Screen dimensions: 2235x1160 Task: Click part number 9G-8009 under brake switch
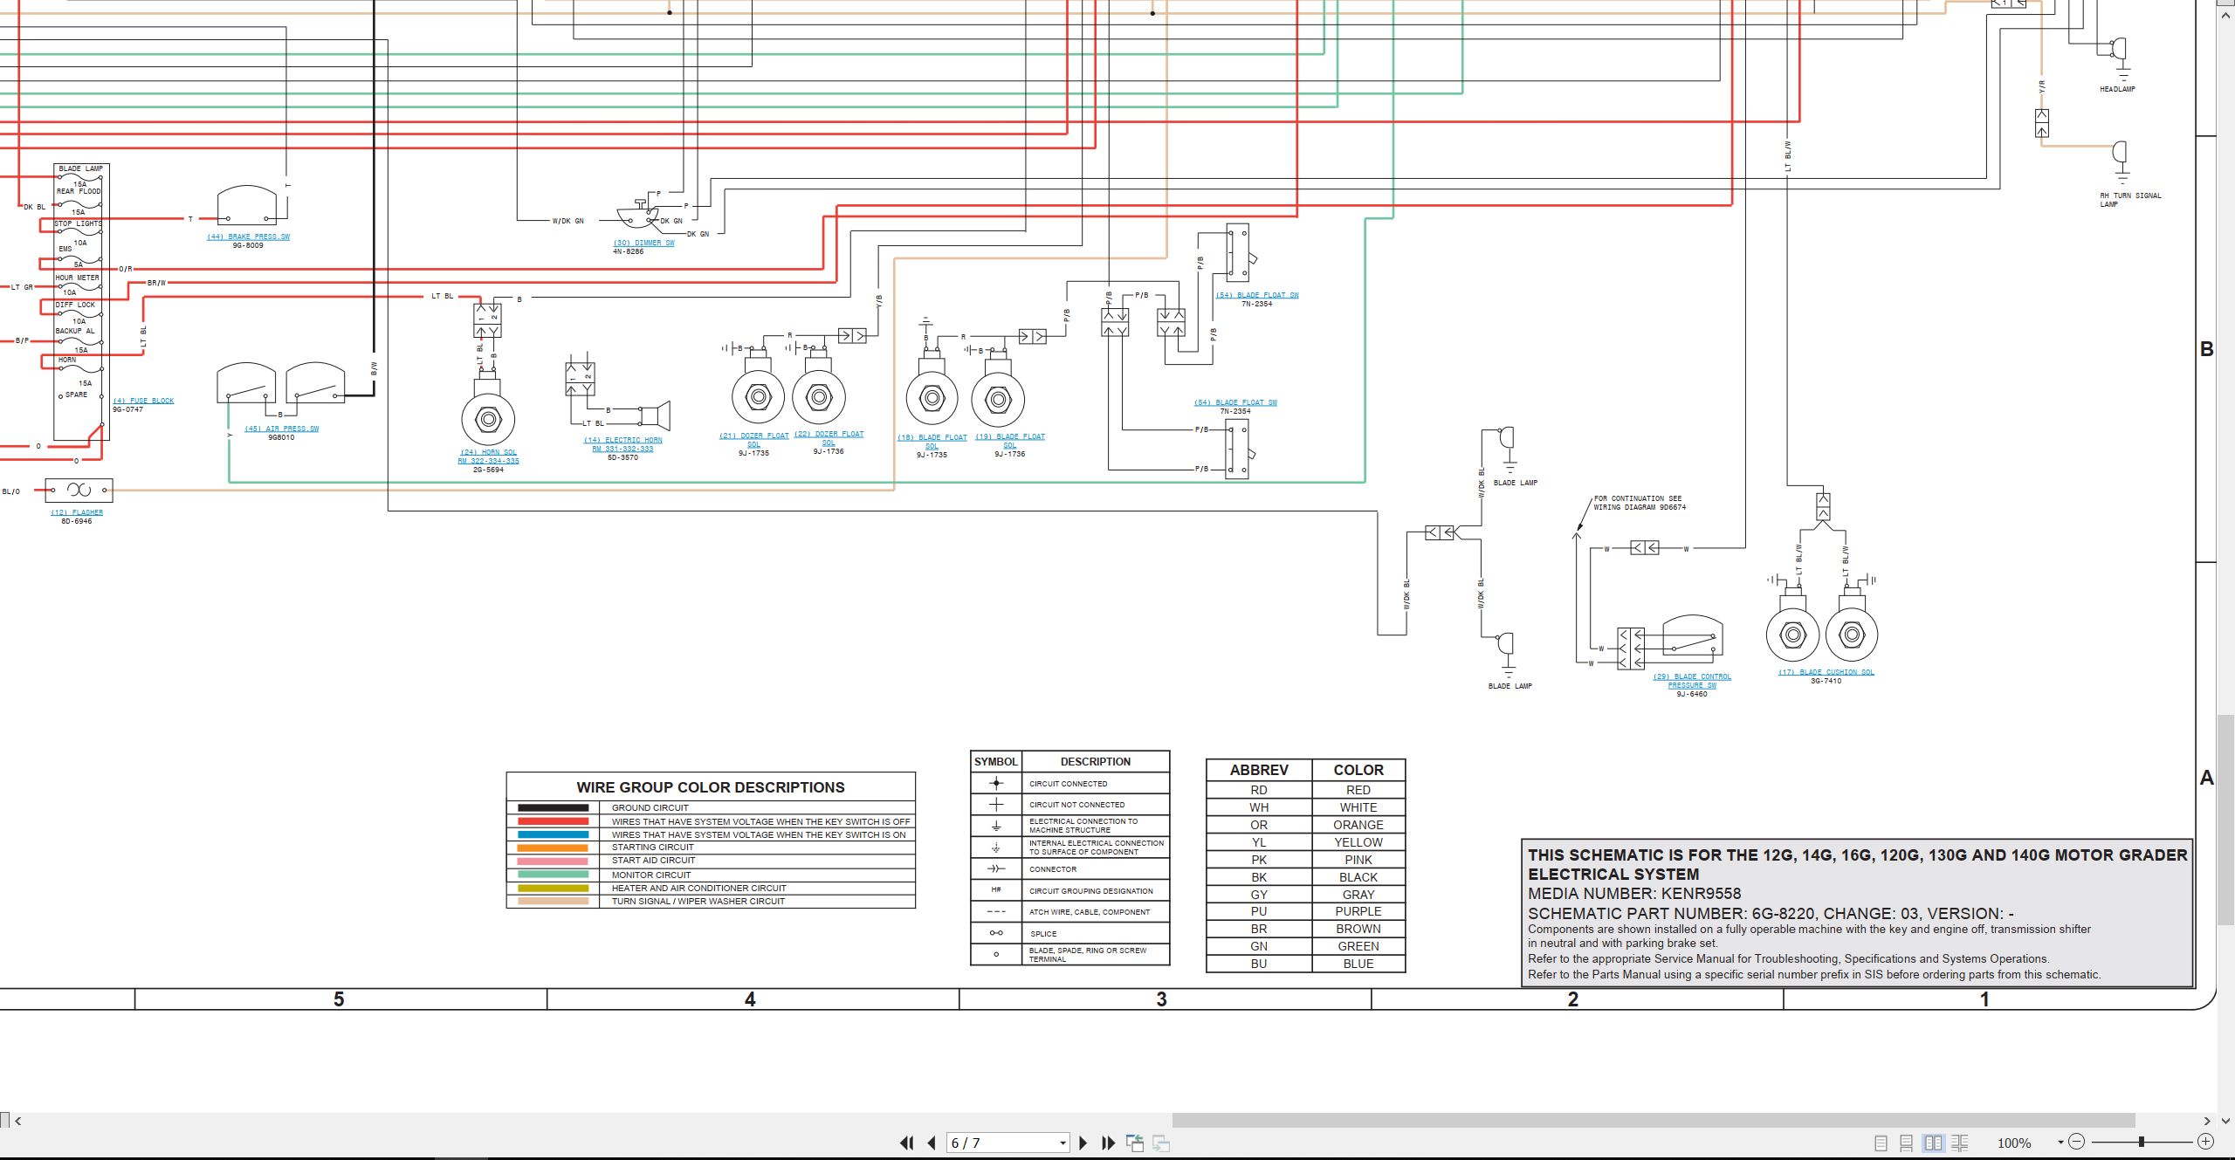pos(248,245)
